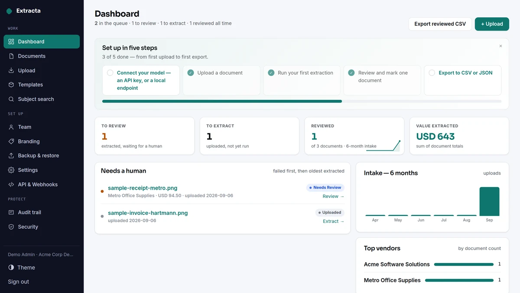Click the Dashboard grid icon in sidebar

pyautogui.click(x=11, y=42)
